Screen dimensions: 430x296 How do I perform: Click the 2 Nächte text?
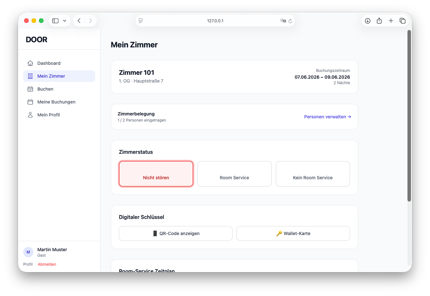click(x=342, y=83)
